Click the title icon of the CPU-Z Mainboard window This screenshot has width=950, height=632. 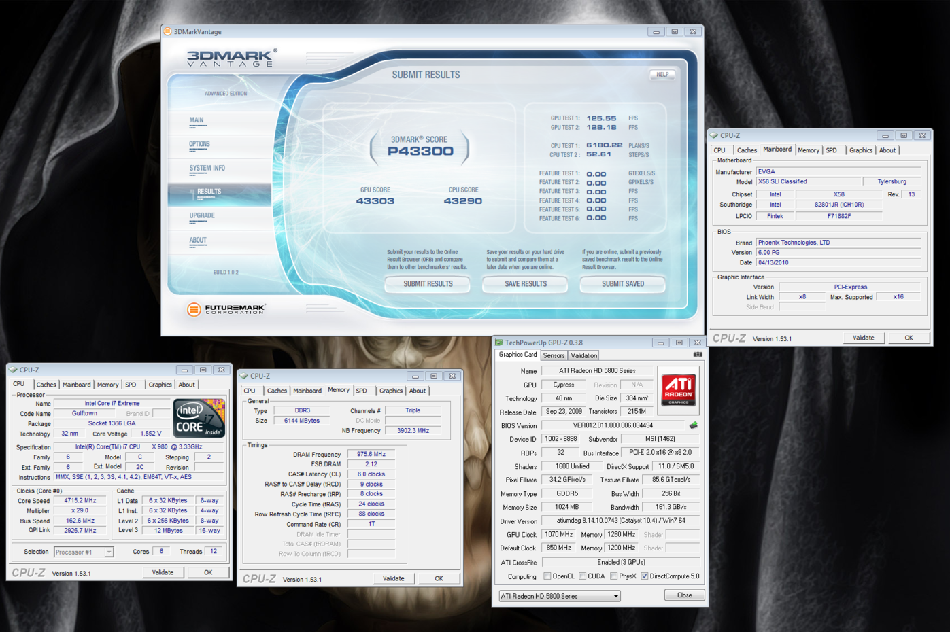click(x=714, y=135)
